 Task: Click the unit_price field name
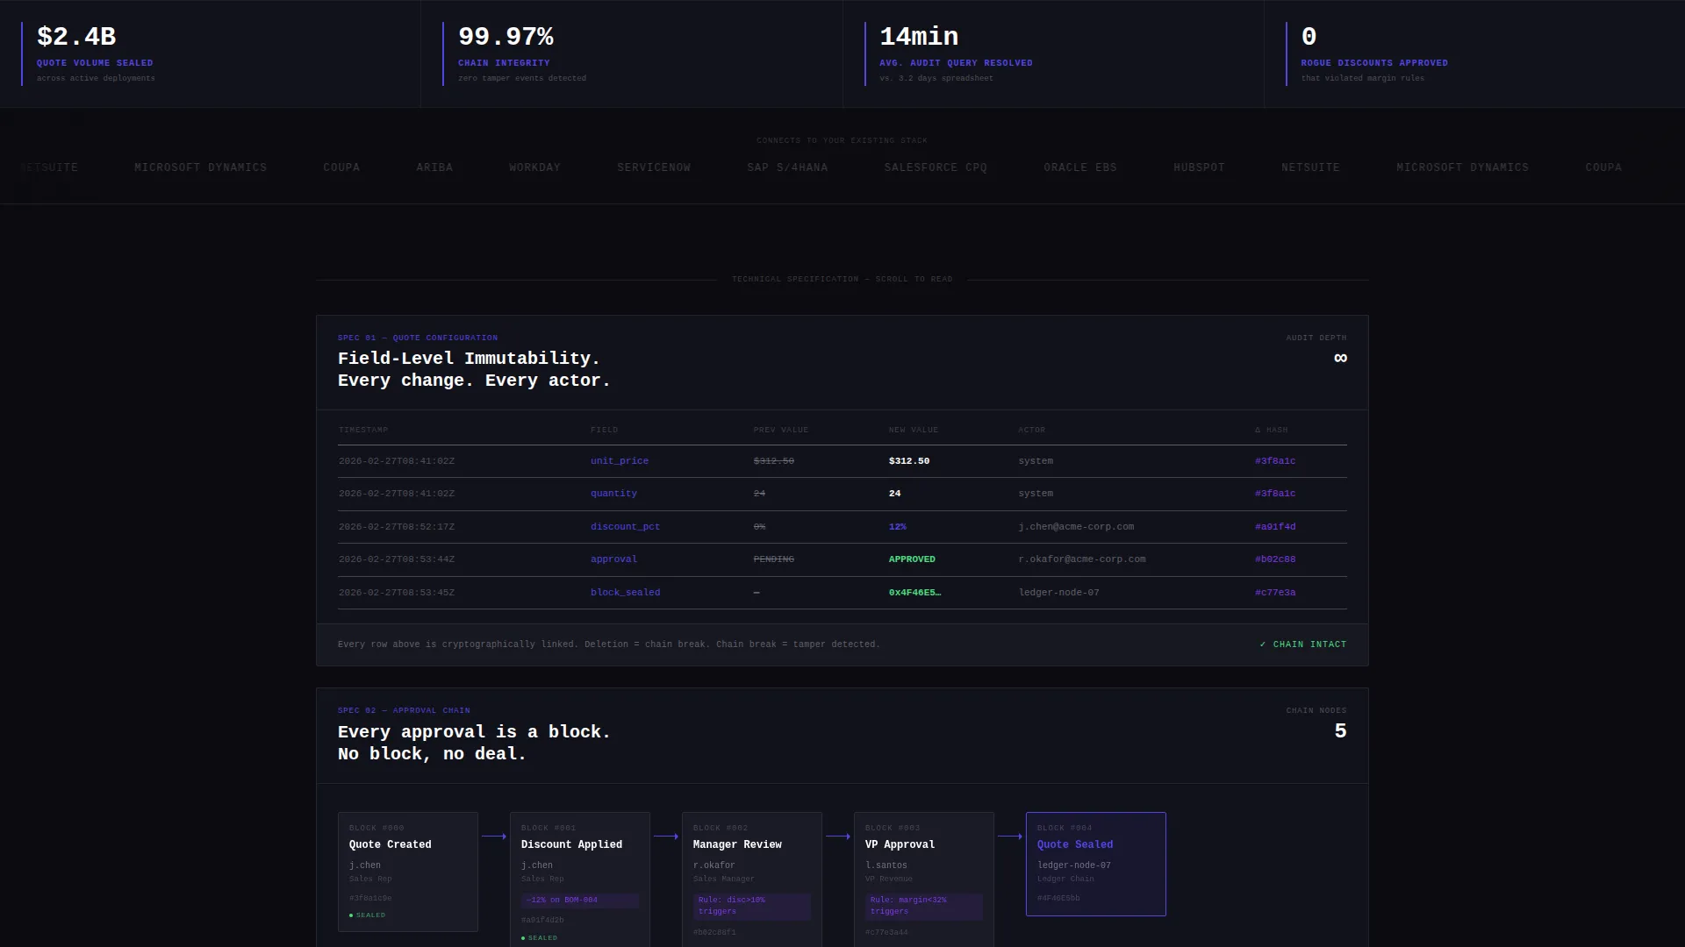coord(620,461)
